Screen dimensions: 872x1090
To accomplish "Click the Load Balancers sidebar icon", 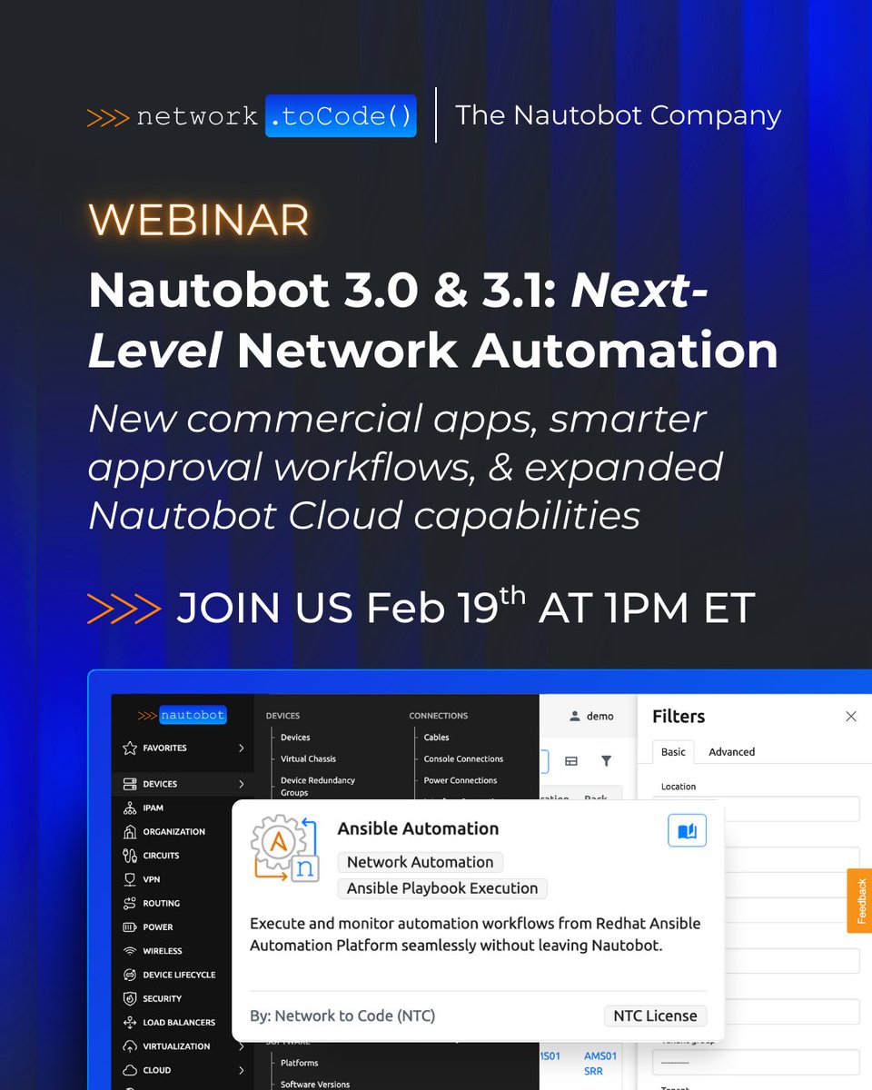I will [x=129, y=1023].
